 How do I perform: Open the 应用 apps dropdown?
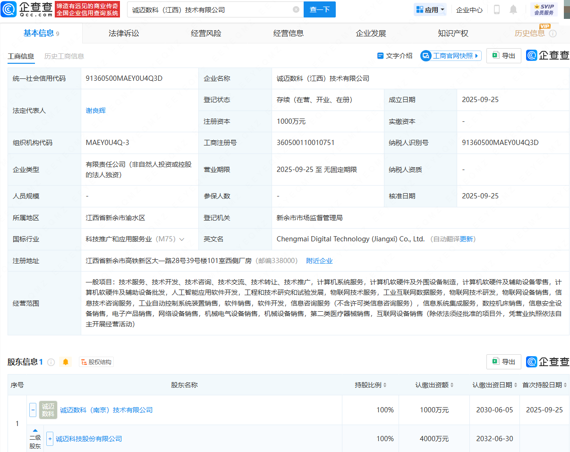[x=430, y=9]
